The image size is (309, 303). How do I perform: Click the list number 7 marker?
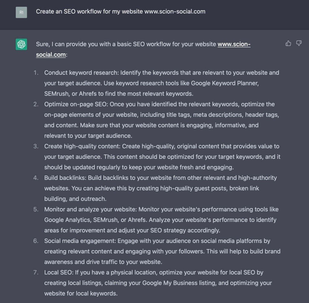click(36, 272)
